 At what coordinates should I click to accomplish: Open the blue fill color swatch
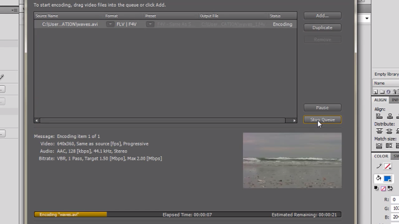(387, 179)
